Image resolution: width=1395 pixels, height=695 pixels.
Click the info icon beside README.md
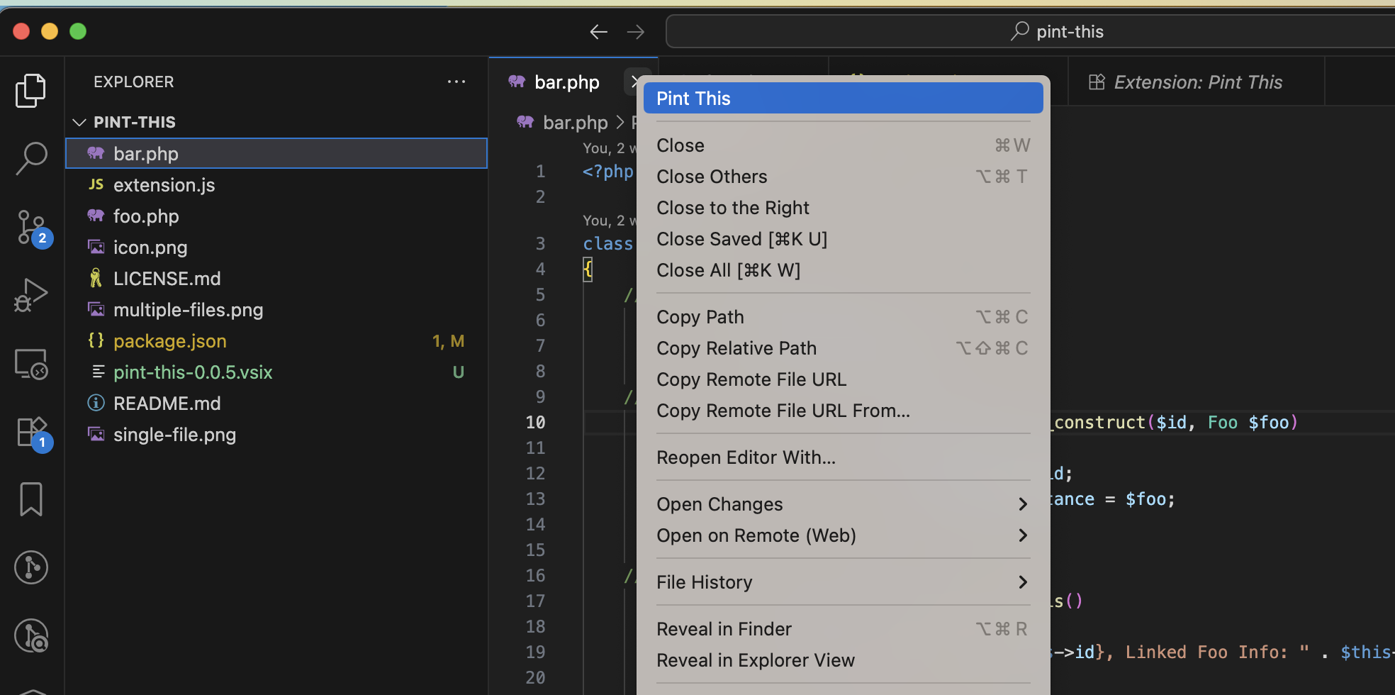[96, 403]
